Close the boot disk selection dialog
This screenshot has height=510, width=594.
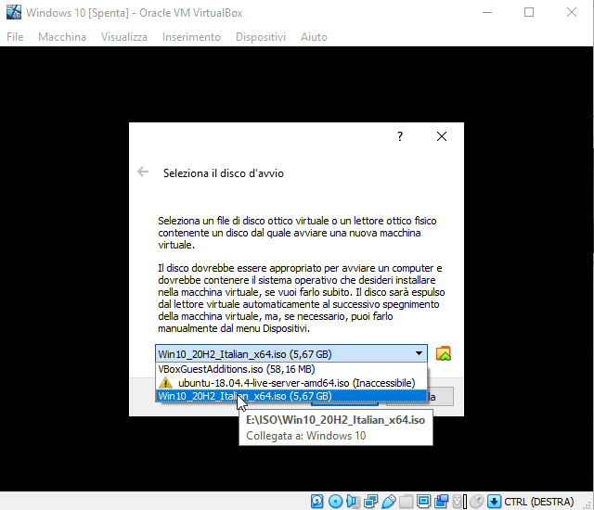coord(442,136)
